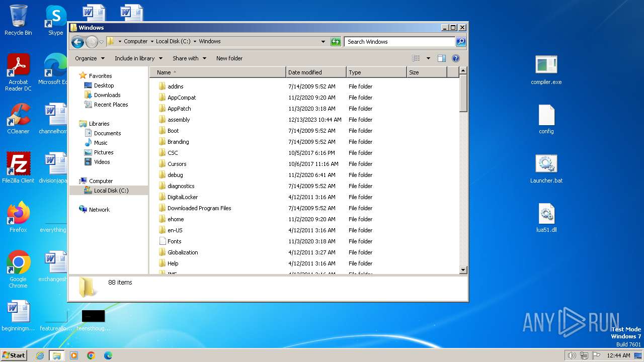Show the preview pane
This screenshot has width=644, height=362.
pos(441,58)
